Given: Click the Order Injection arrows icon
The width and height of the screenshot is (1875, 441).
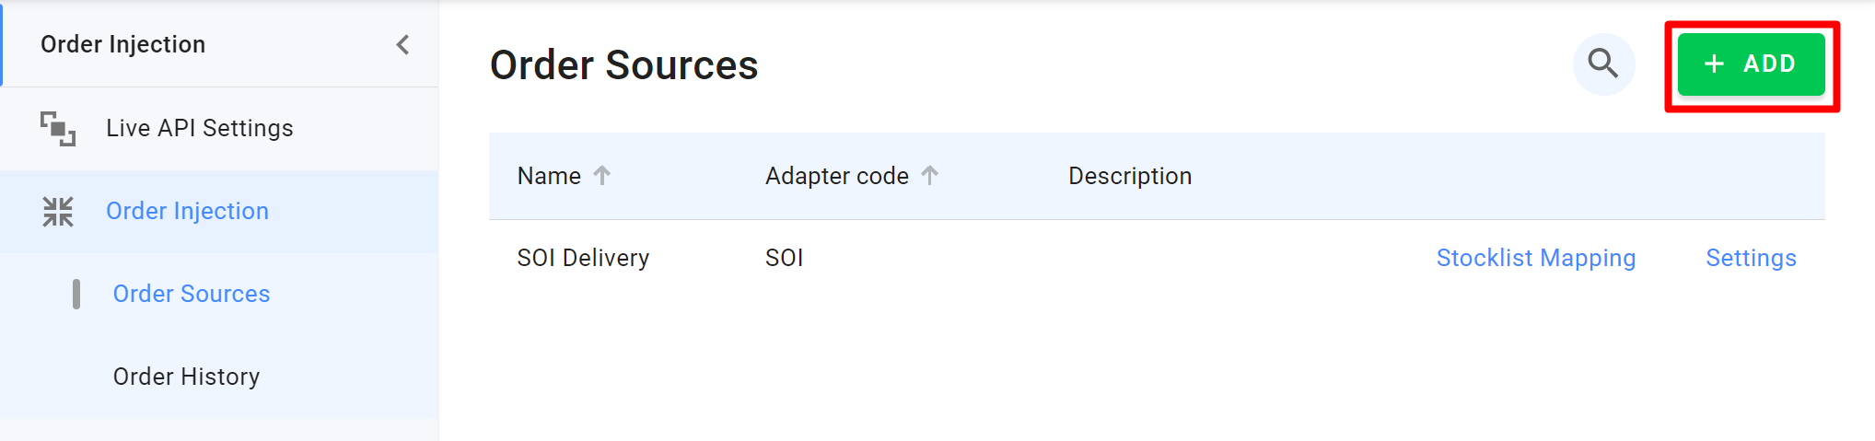Looking at the screenshot, I should 57,211.
